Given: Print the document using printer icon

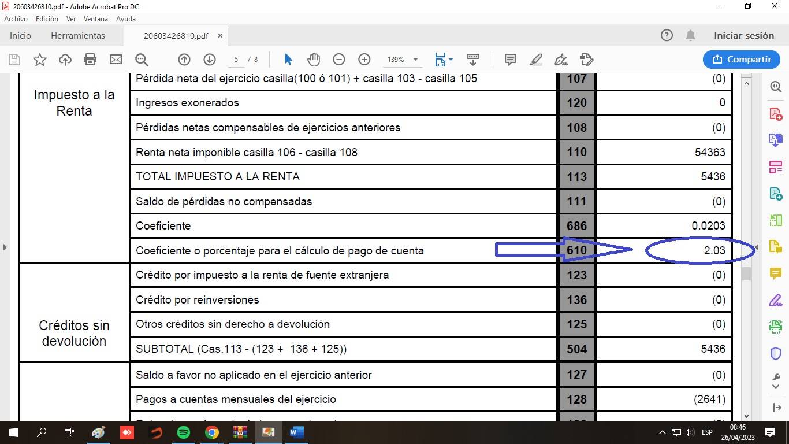Looking at the screenshot, I should (x=90, y=60).
